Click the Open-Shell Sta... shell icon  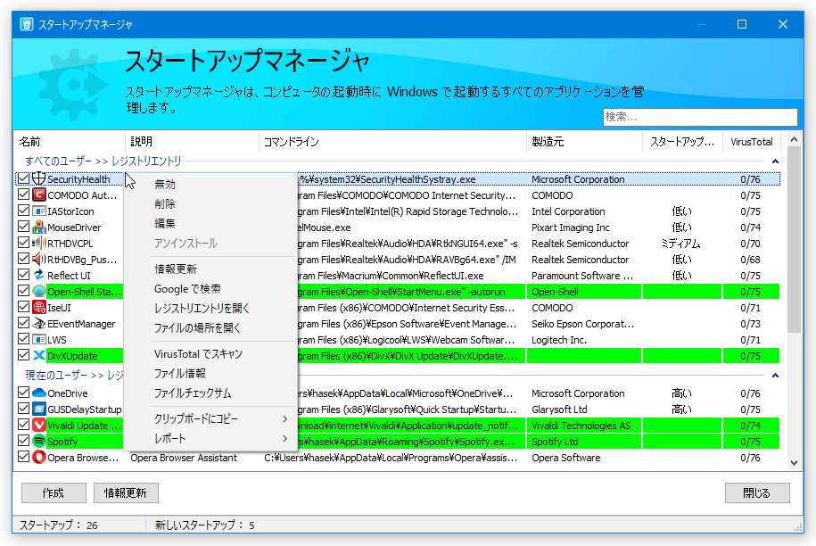pyautogui.click(x=39, y=291)
